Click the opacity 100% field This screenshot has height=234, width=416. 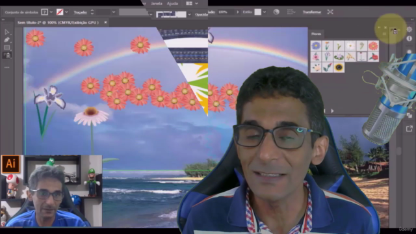click(x=226, y=12)
